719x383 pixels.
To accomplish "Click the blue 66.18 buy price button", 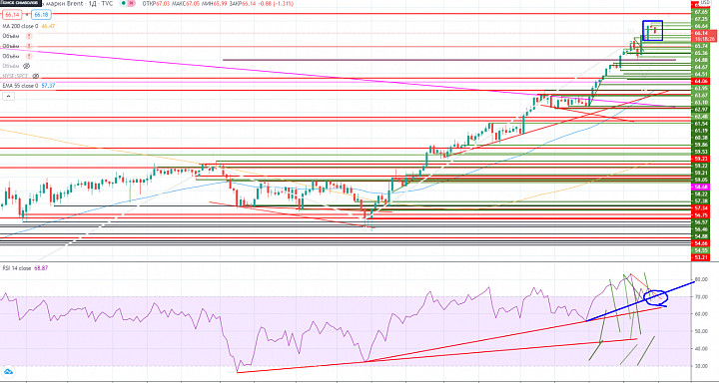I will [x=40, y=15].
